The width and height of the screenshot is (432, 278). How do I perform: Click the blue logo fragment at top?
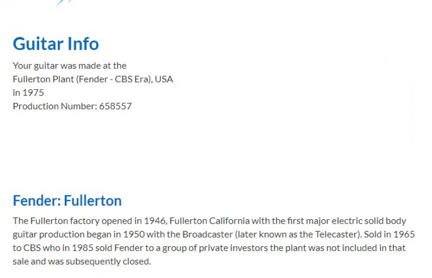[x=64, y=3]
